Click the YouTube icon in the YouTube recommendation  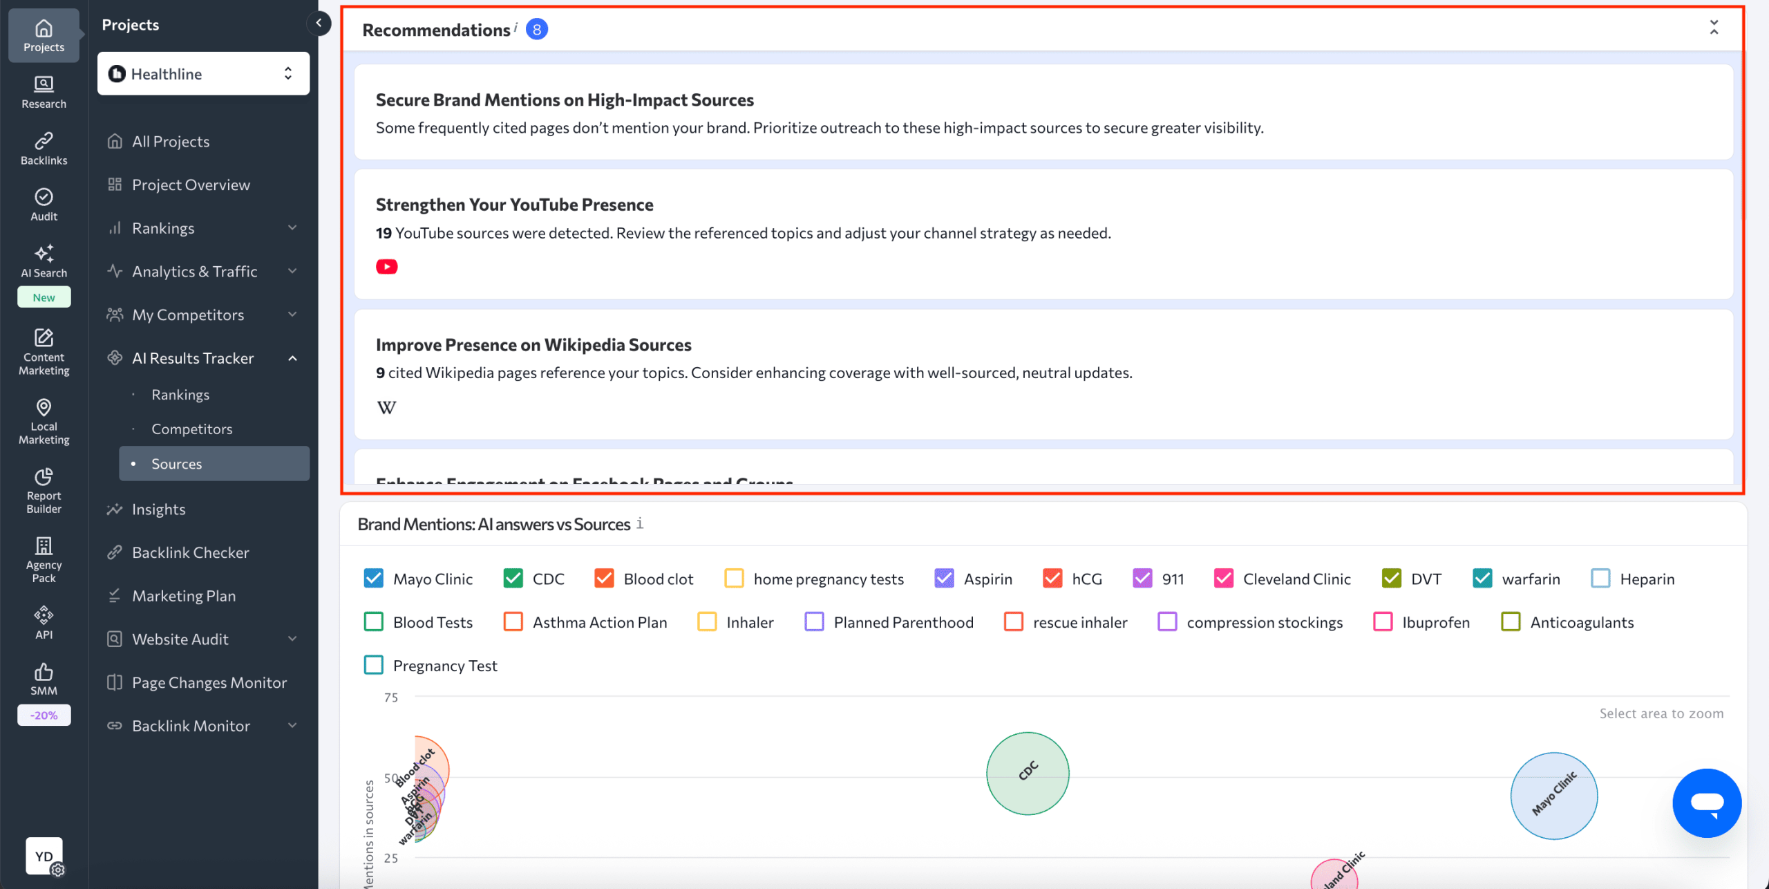386,266
